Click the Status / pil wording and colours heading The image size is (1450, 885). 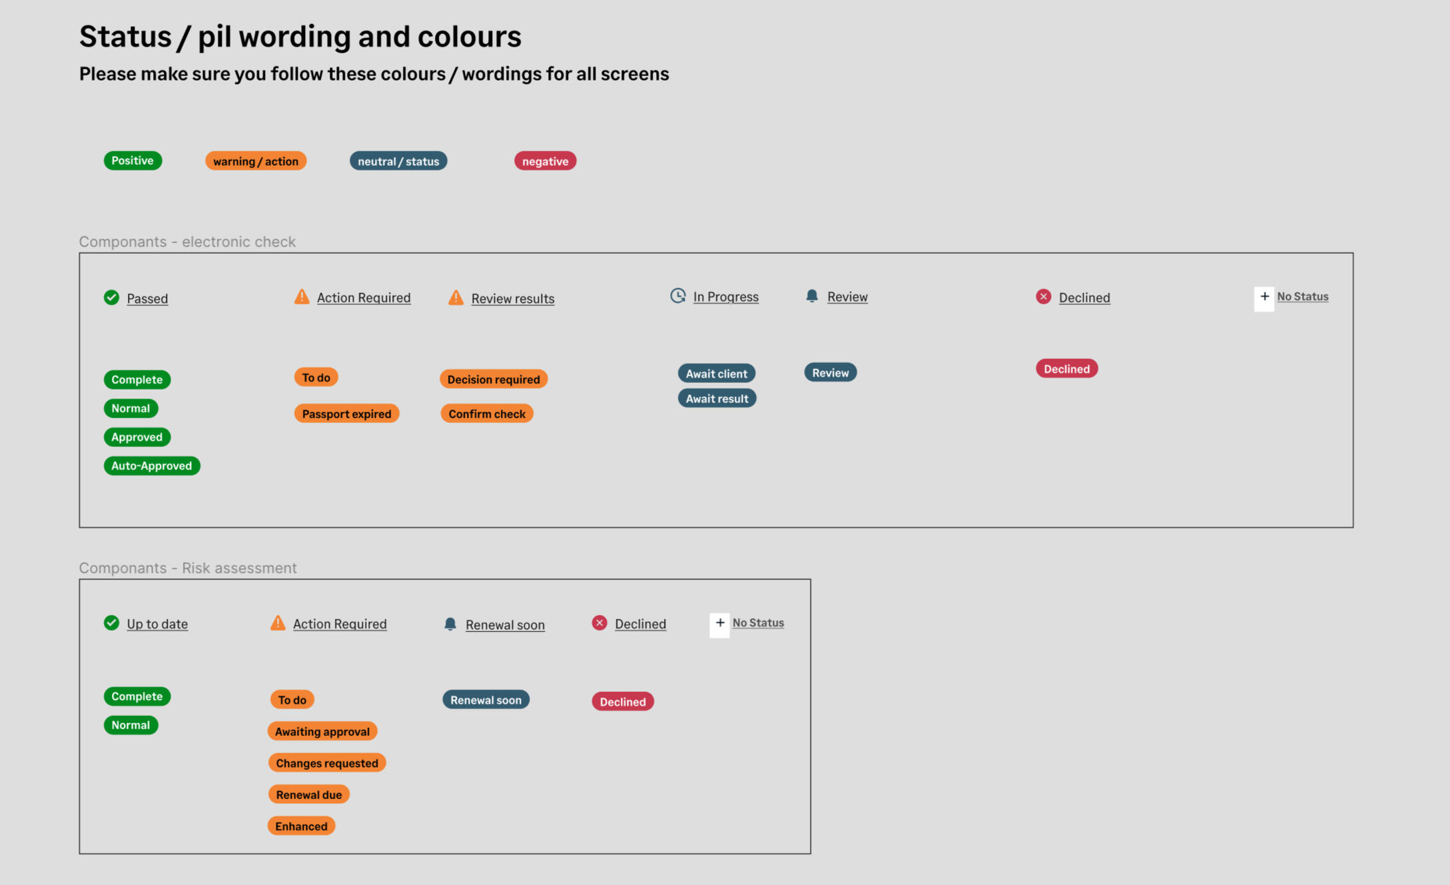300,37
